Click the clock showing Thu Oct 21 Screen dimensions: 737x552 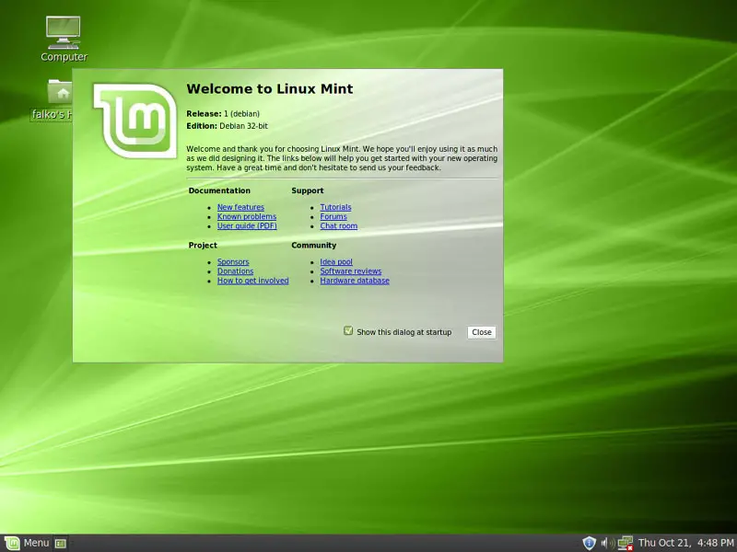(685, 543)
